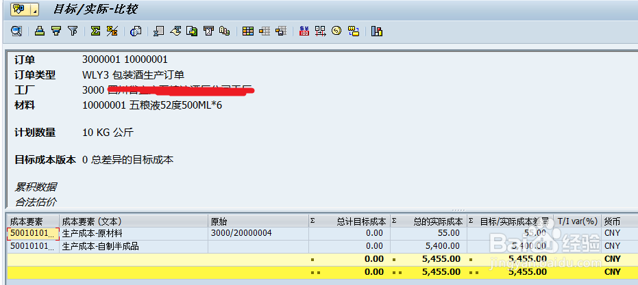Expand subtotal marker of bright yellow total row

(315, 273)
